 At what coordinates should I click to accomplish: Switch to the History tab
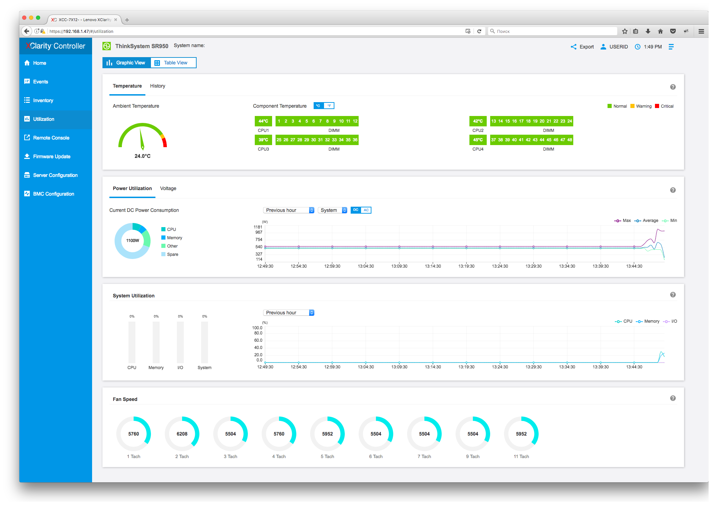pos(158,86)
